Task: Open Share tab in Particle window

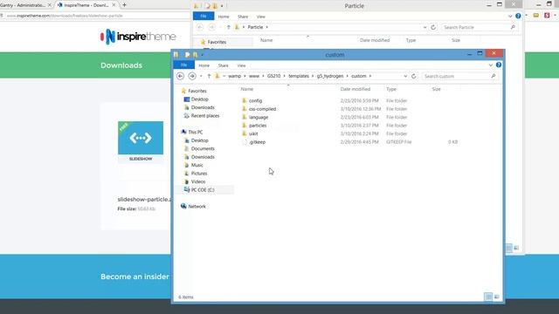Action: (243, 17)
